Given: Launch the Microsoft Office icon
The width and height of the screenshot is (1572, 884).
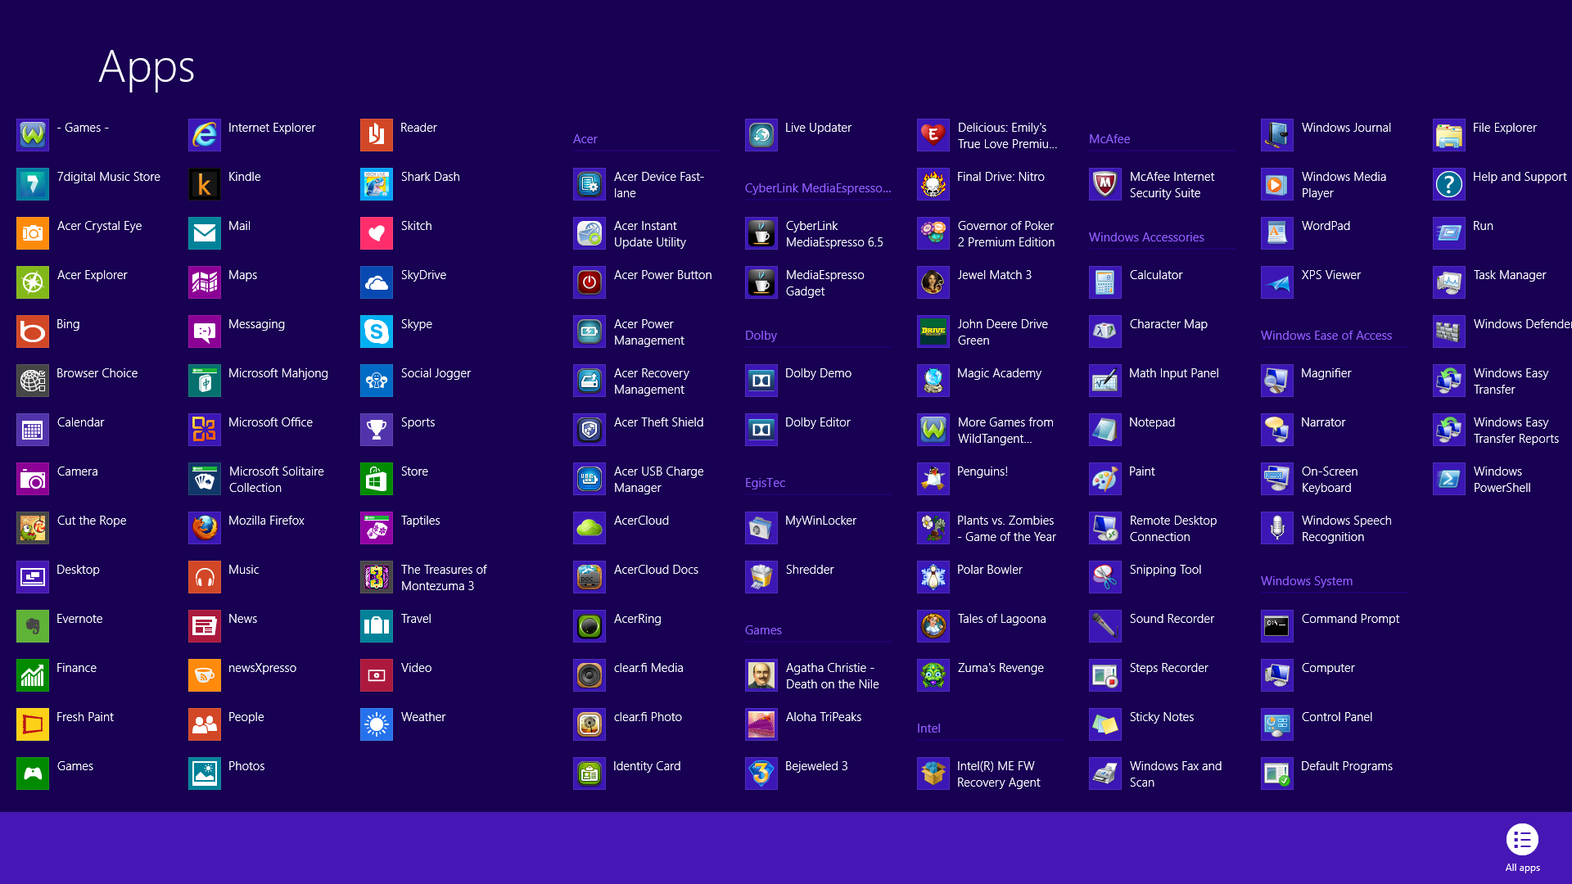Looking at the screenshot, I should (205, 430).
